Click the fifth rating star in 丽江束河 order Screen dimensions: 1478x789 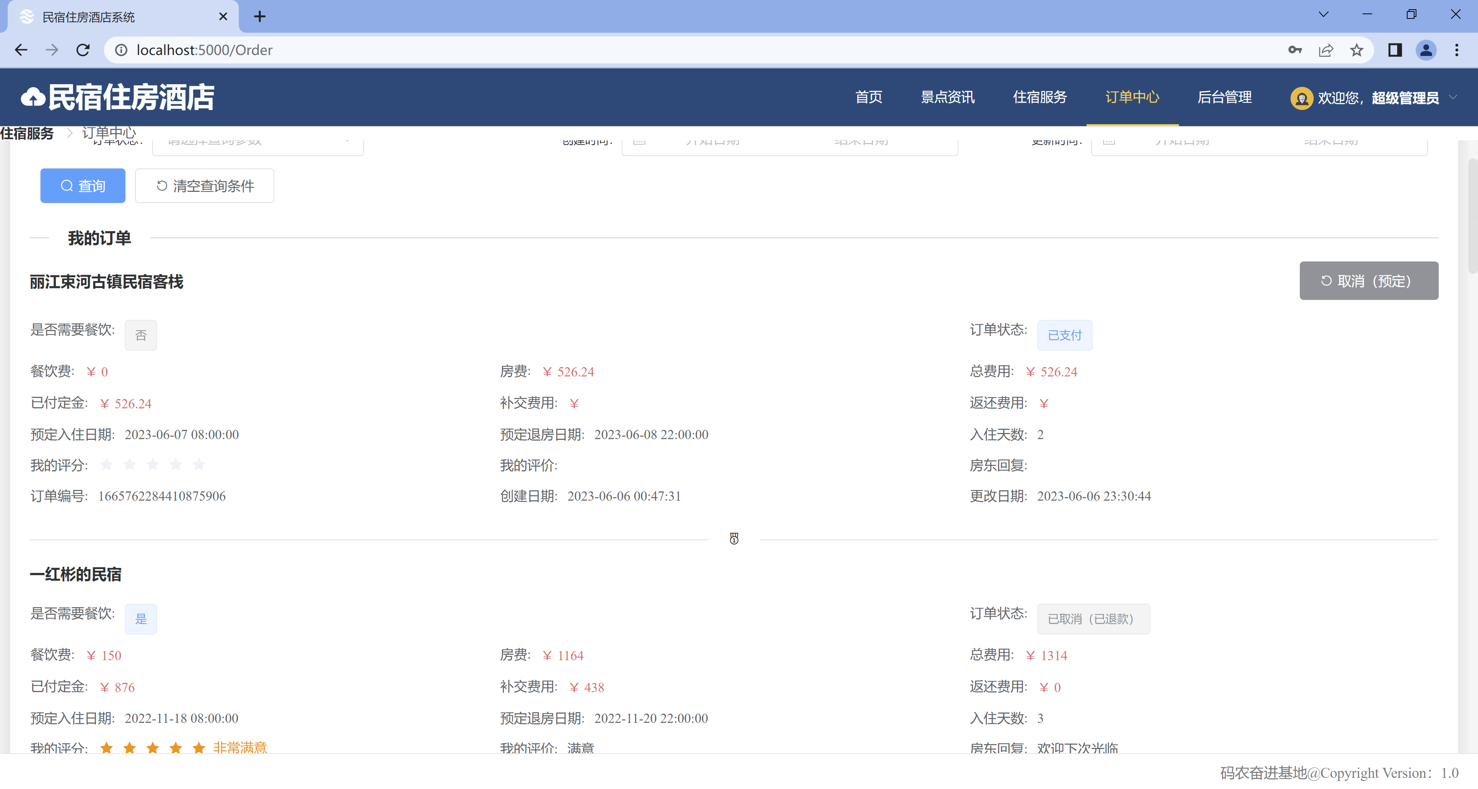click(199, 464)
